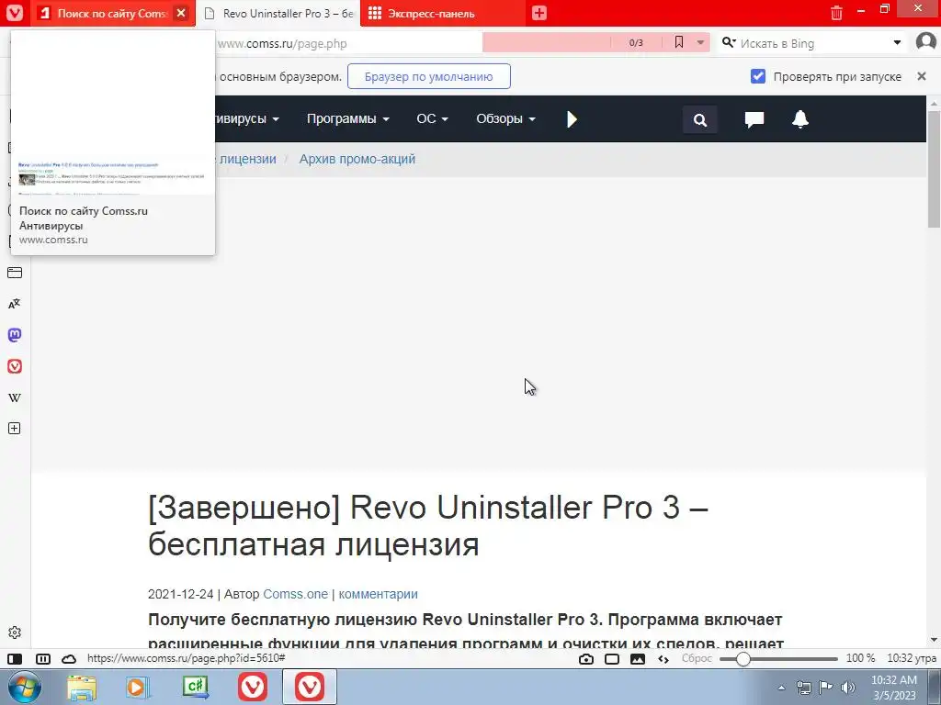The height and width of the screenshot is (705, 941).
Task: Toggle the side panel from status bar
Action: pos(15,659)
